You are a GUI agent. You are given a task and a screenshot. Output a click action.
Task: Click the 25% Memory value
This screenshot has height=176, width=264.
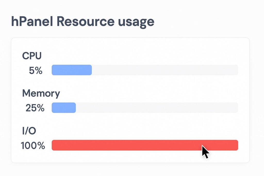[35, 108]
